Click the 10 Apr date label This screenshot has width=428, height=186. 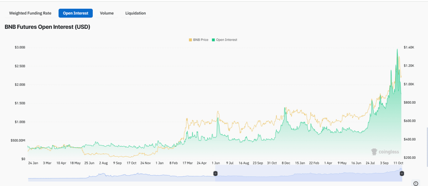(x=61, y=163)
